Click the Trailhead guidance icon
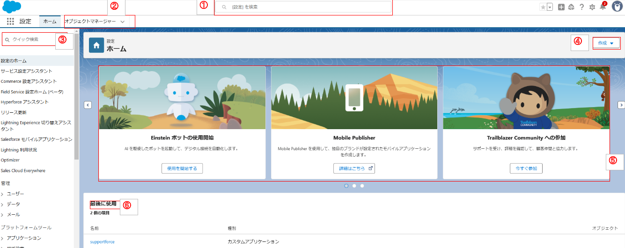This screenshot has height=248, width=625. [571, 7]
